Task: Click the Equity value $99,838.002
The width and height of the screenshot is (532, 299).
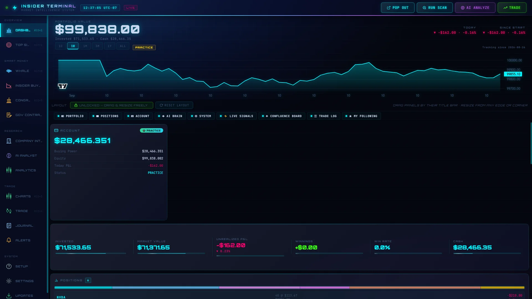Action: tap(153, 158)
